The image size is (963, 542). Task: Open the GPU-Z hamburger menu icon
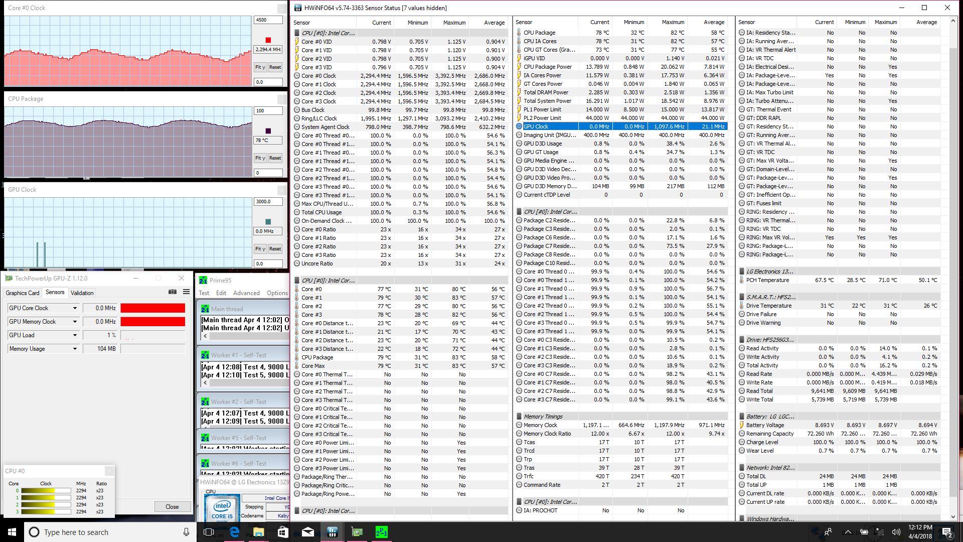(186, 292)
